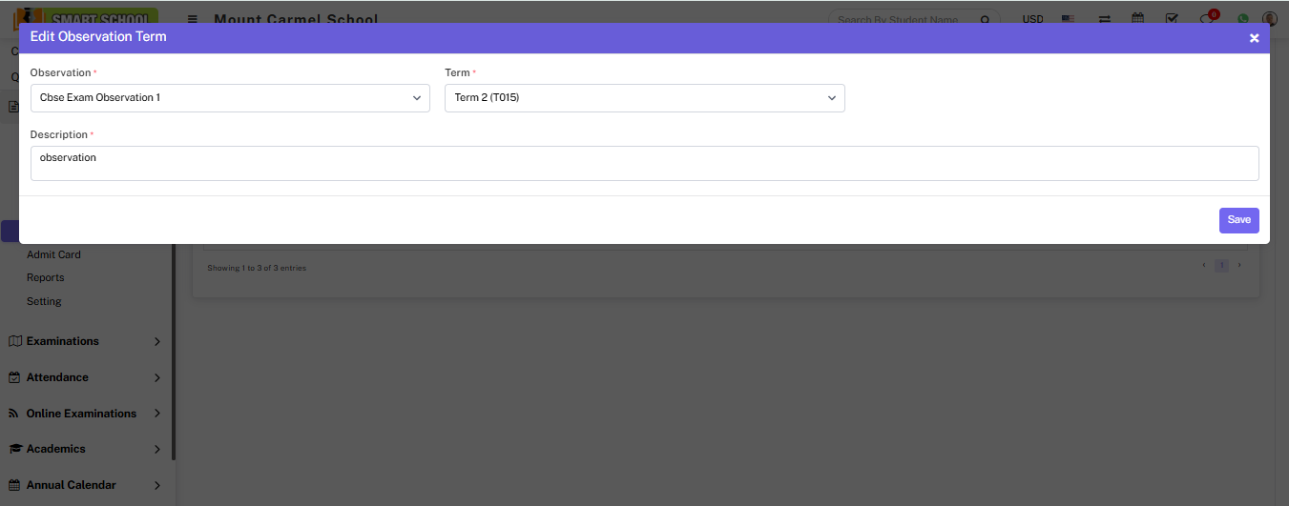This screenshot has width=1289, height=506.
Task: Open the Term dropdown showing Term 2 (T015)
Action: (644, 98)
